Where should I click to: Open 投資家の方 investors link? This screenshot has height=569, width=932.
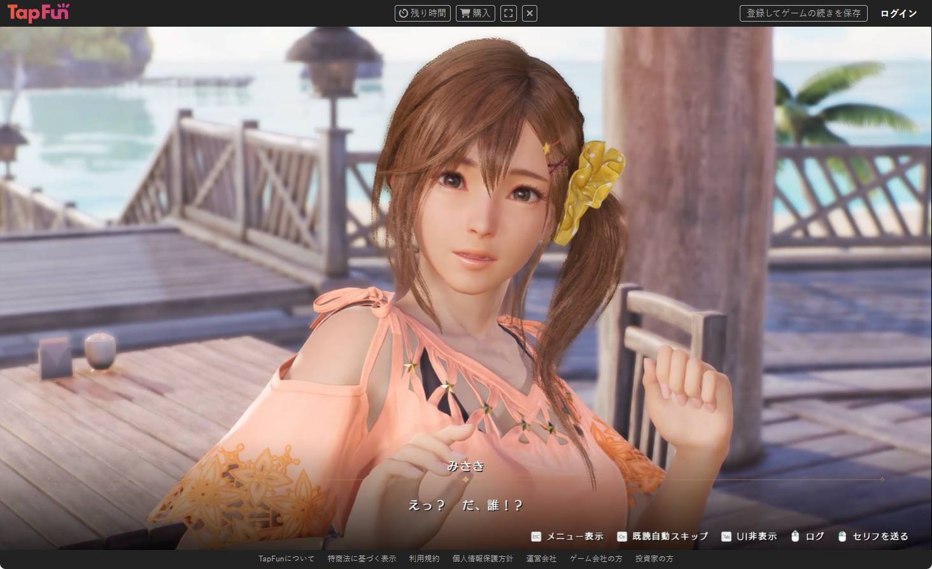tap(654, 559)
